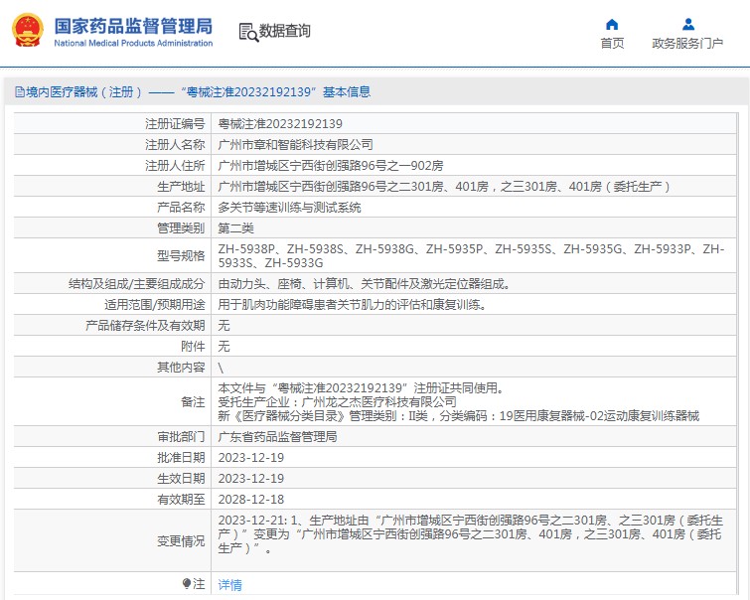Click the 无 value beside 附件

pos(224,347)
